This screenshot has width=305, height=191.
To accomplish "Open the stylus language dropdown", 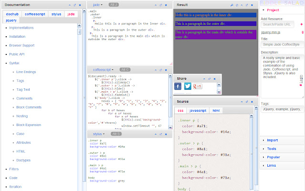I will 99,134.
